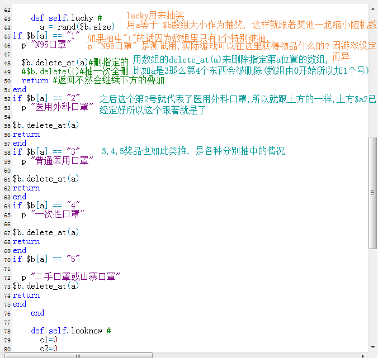Click teal annotation starting '用数组的delete_at(a)'
Viewport: 378px width, 358px height.
[231, 59]
